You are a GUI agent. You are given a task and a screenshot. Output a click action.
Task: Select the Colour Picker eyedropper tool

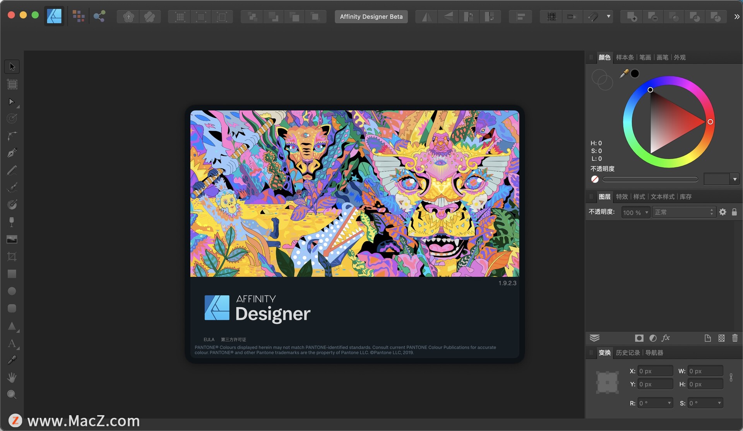(12, 360)
